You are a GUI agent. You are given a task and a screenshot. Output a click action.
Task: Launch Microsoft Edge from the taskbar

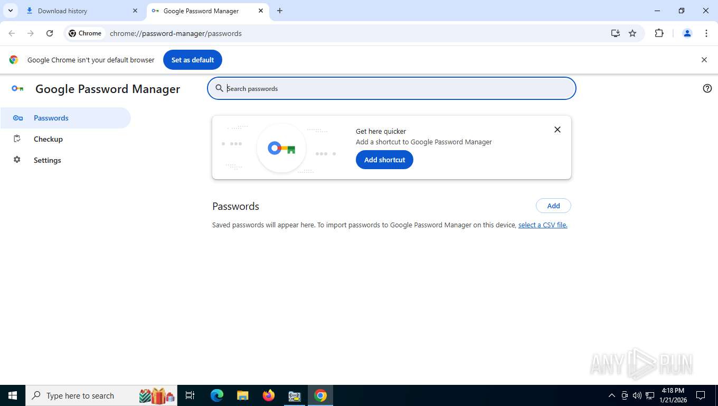coord(217,395)
